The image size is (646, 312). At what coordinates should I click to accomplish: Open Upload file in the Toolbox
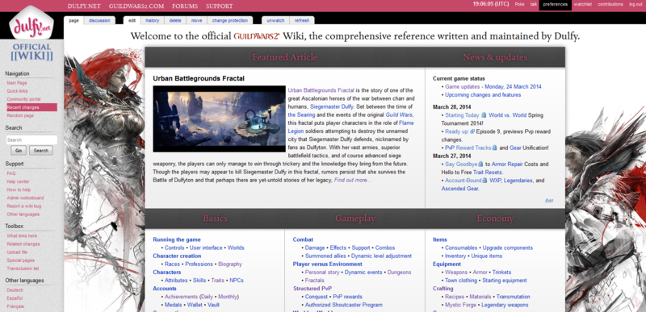pos(17,252)
